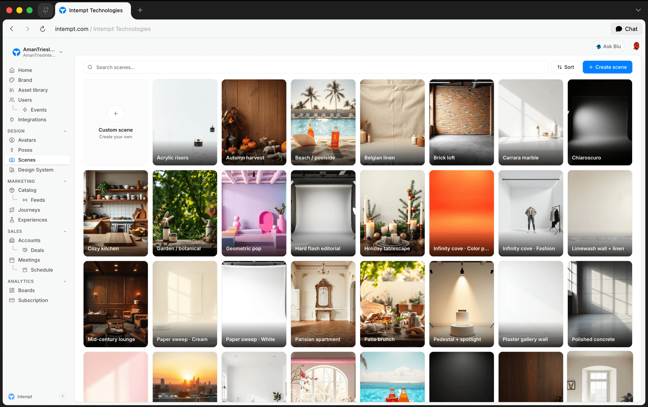The width and height of the screenshot is (648, 407).
Task: Select the Brick loft scene
Action: click(462, 122)
